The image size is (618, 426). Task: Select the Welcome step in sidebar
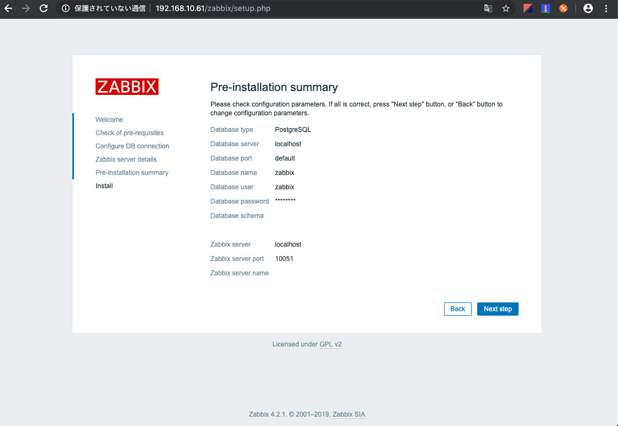click(x=109, y=119)
